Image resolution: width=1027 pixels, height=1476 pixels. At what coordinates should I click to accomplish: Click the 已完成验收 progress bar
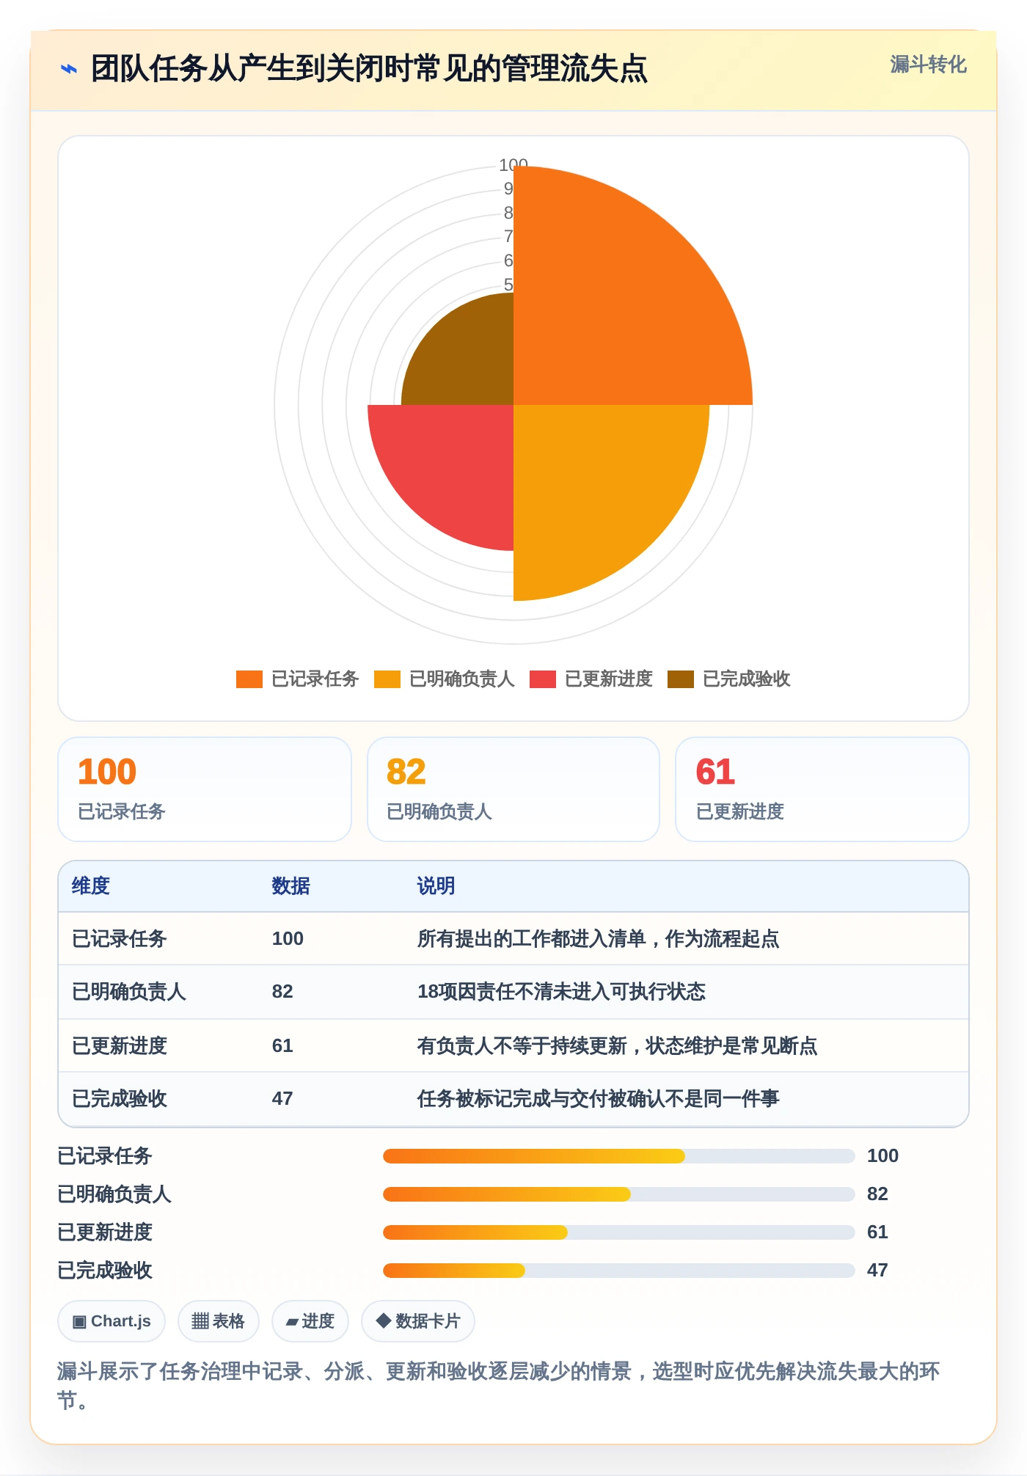(x=619, y=1271)
